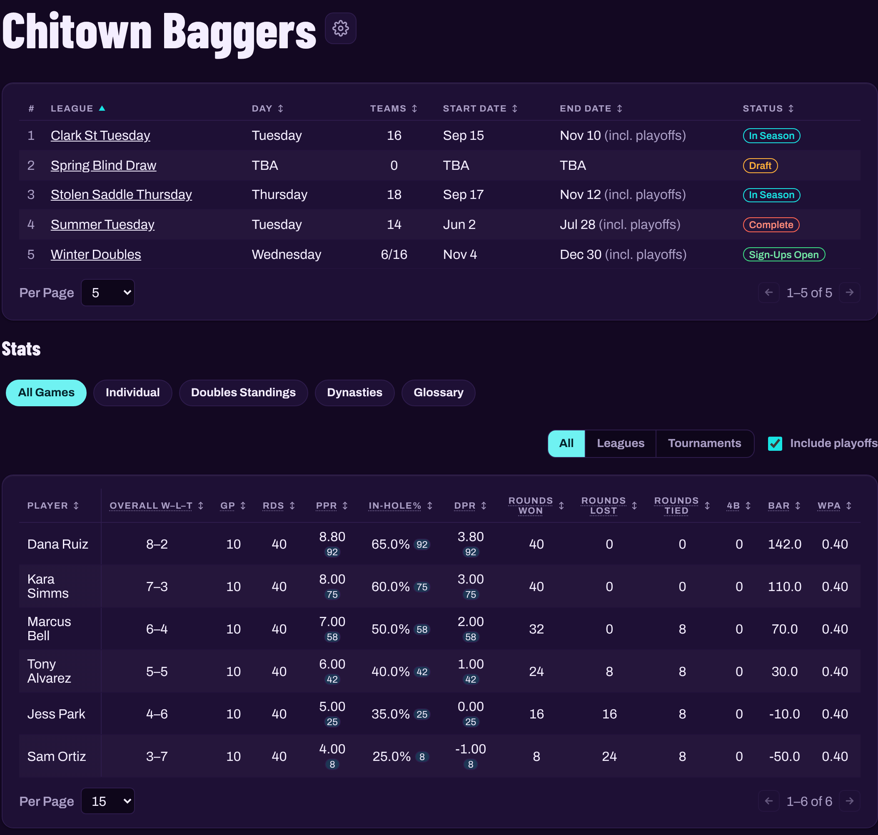Click Draft status badge
This screenshot has width=878, height=835.
tap(760, 166)
